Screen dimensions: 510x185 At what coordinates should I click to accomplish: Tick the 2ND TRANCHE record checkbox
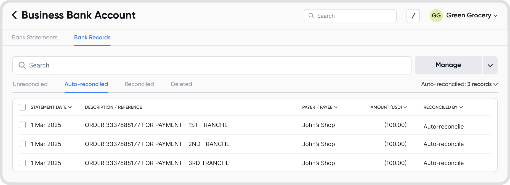pyautogui.click(x=22, y=144)
